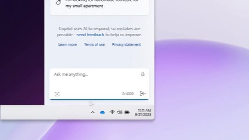The width and height of the screenshot is (249, 140).
Task: Click the OneDrive cloud tray icon
Action: (x=102, y=112)
